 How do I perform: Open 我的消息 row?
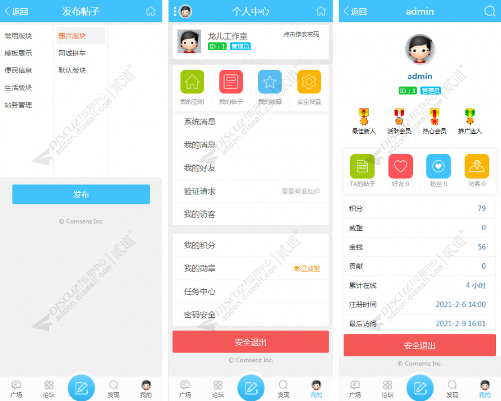coord(251,145)
